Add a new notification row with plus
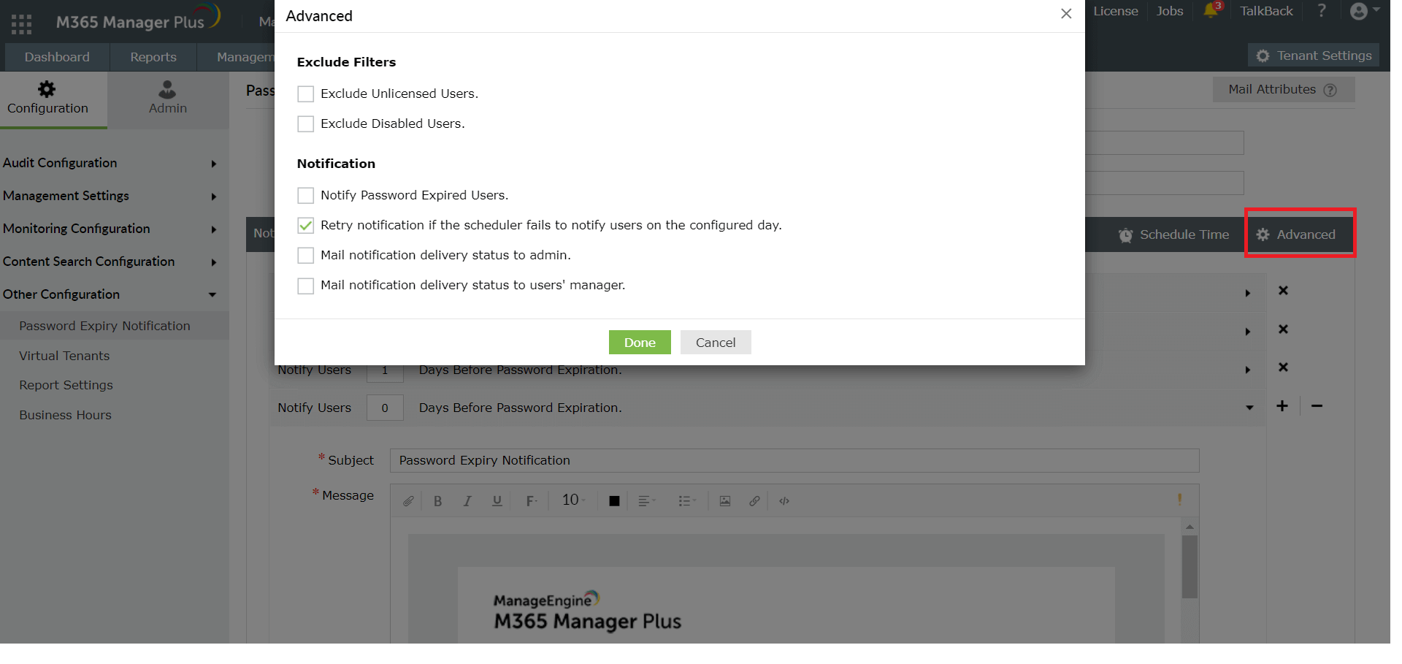Viewport: 1402px width, 664px height. 1282,406
